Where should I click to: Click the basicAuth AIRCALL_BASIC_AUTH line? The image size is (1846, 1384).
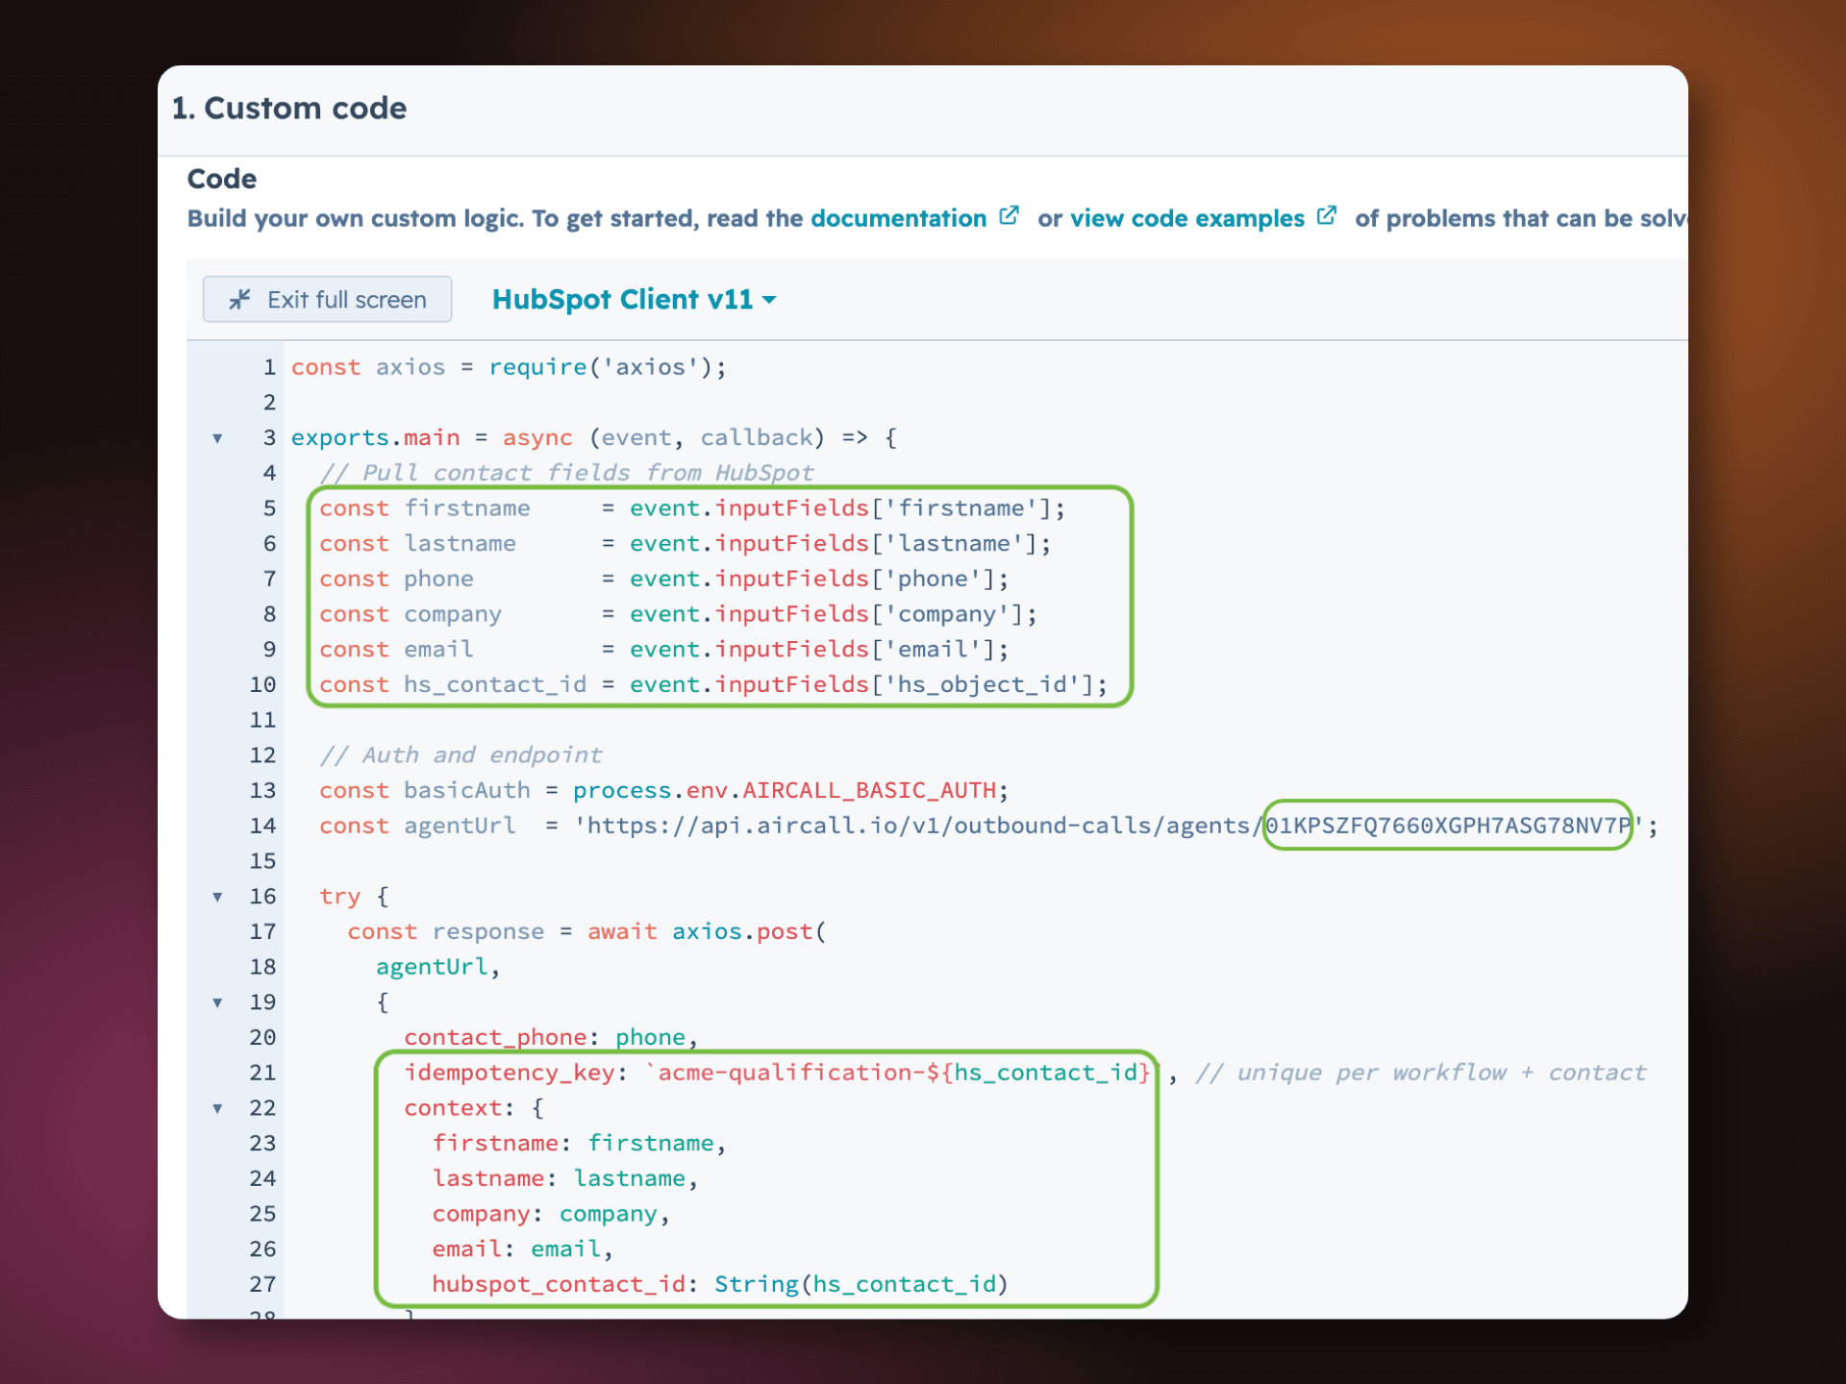664,791
